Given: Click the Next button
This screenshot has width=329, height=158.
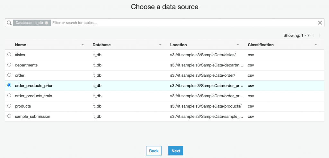Looking at the screenshot, I should [176, 151].
